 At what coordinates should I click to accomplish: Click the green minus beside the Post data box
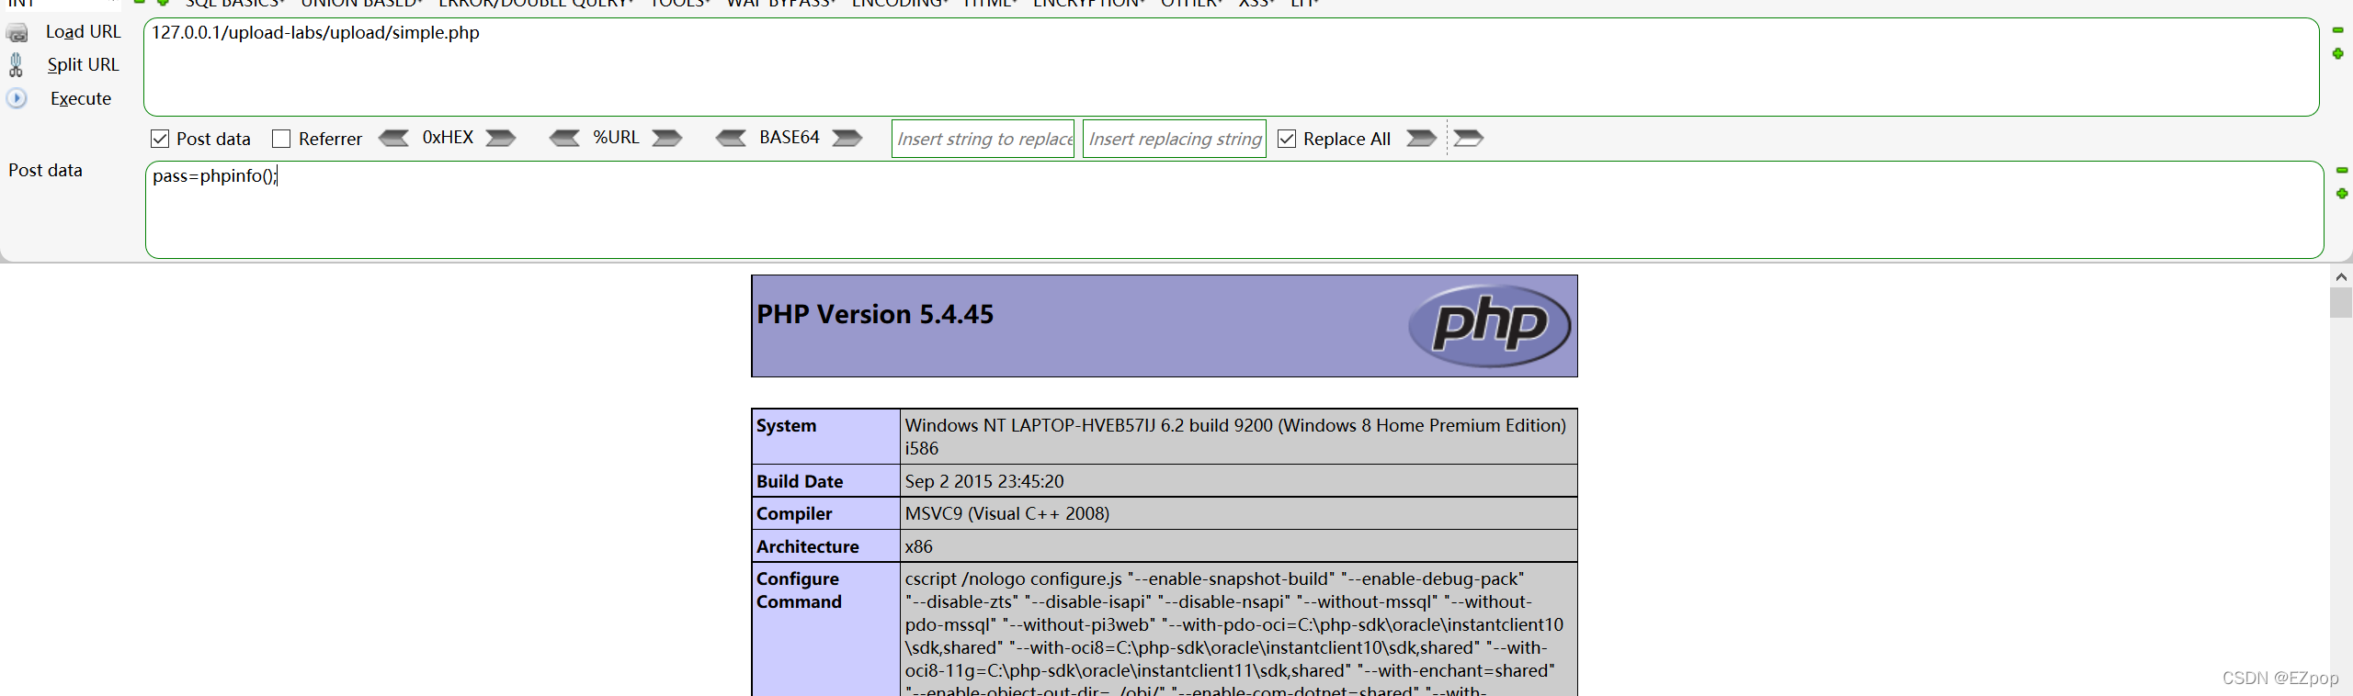pos(2342,170)
